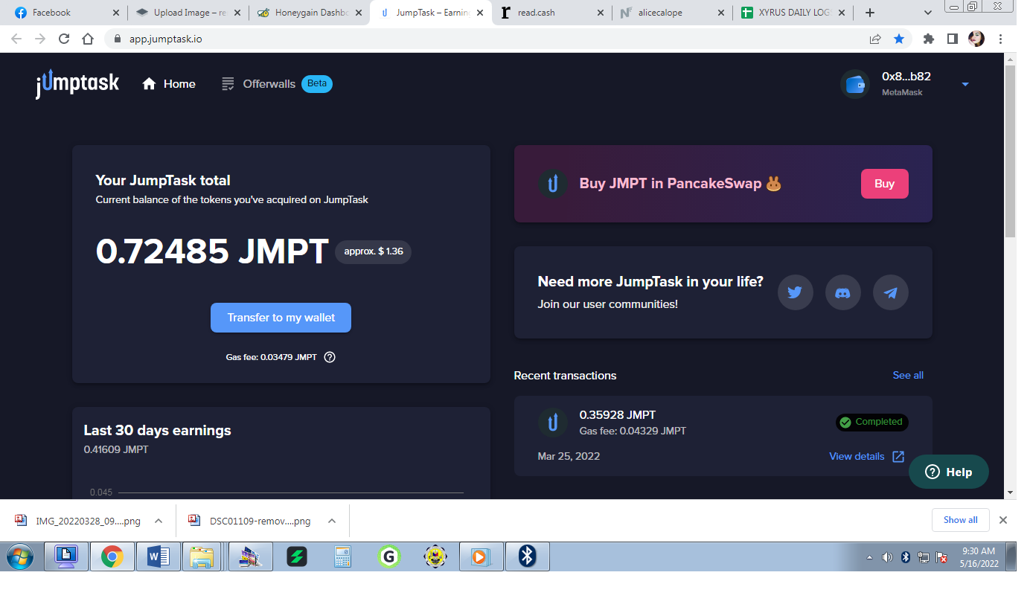1030x613 pixels.
Task: Reload the page with the refresh icon
Action: 64,39
